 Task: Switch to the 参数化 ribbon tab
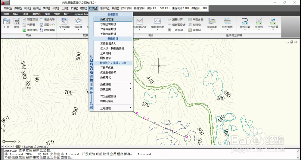[36, 14]
